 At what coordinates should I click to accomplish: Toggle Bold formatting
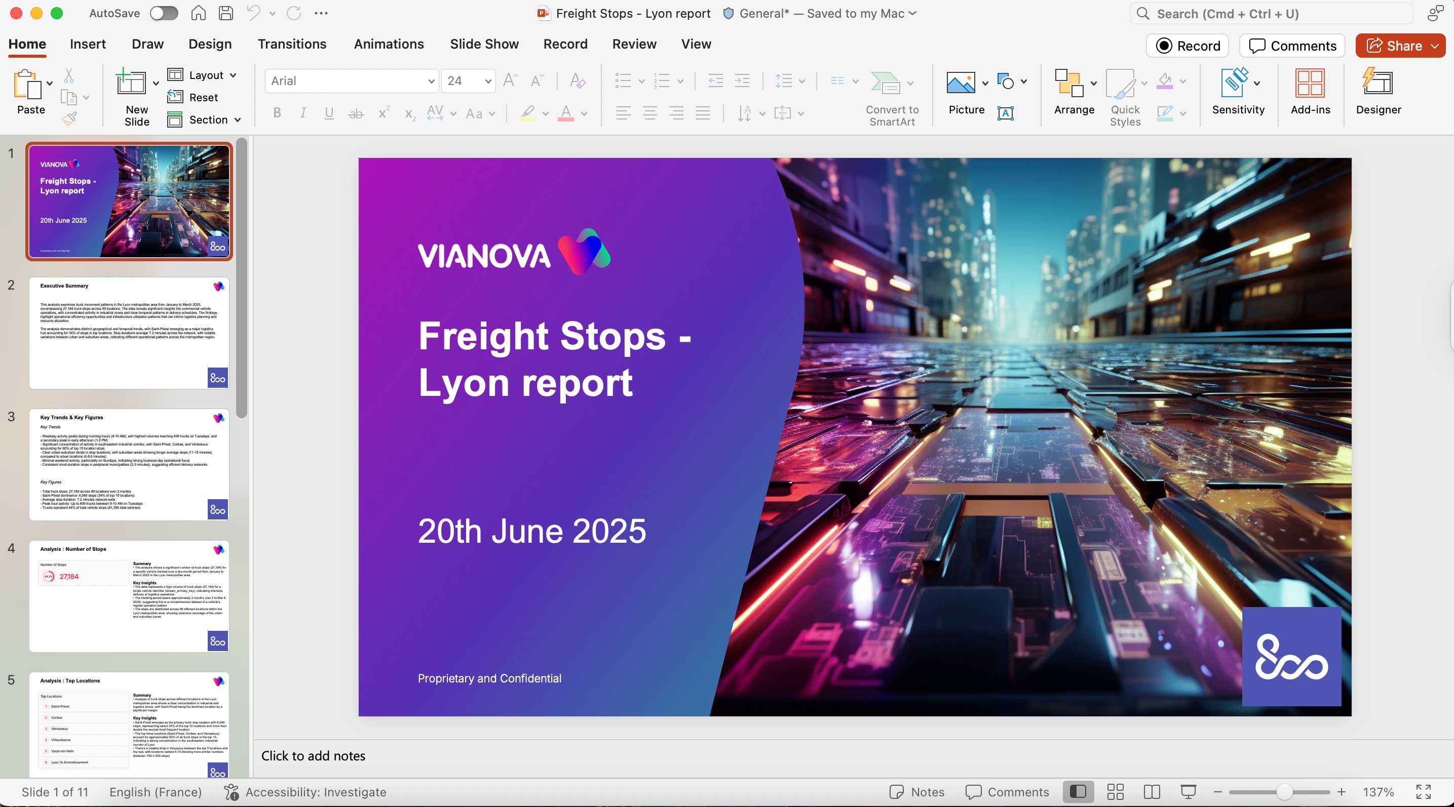(277, 113)
